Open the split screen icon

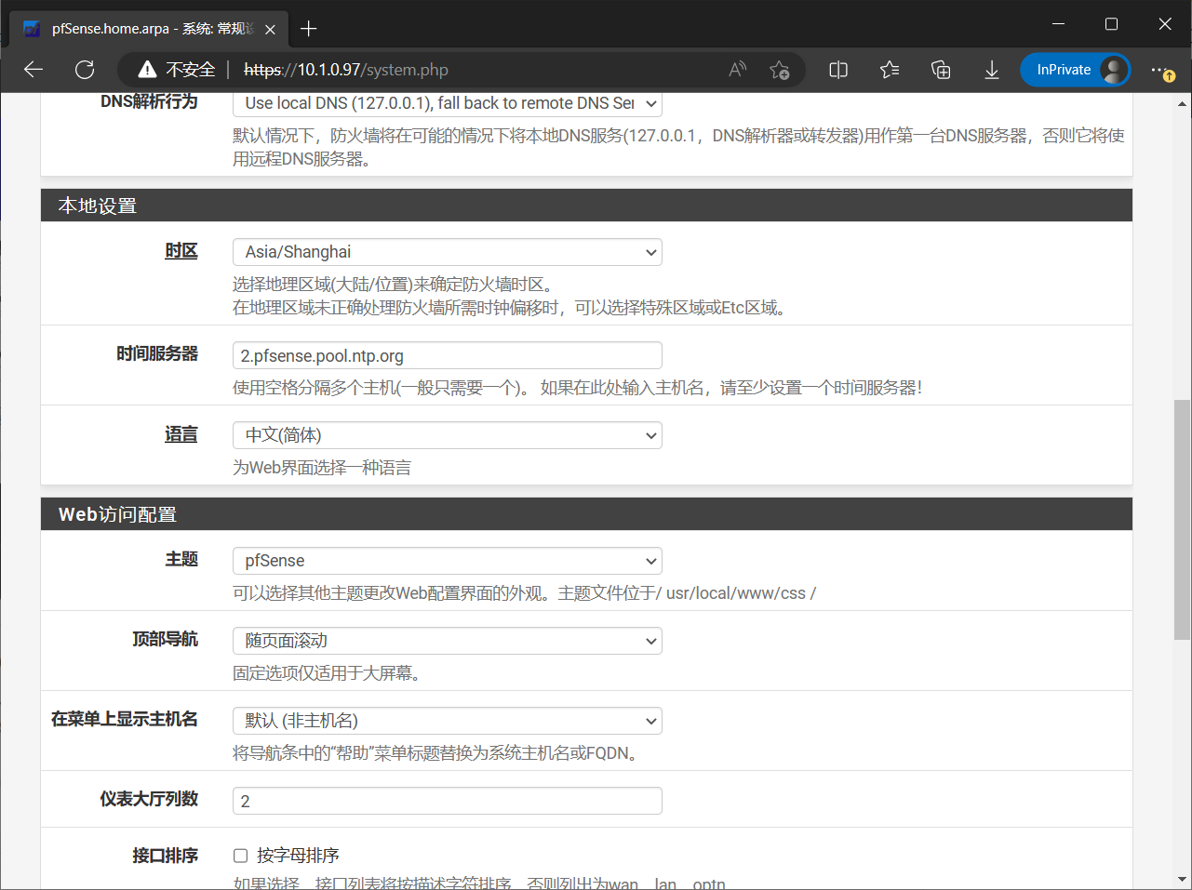[x=837, y=69]
